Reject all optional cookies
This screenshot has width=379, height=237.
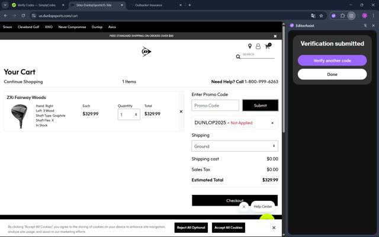tap(191, 228)
